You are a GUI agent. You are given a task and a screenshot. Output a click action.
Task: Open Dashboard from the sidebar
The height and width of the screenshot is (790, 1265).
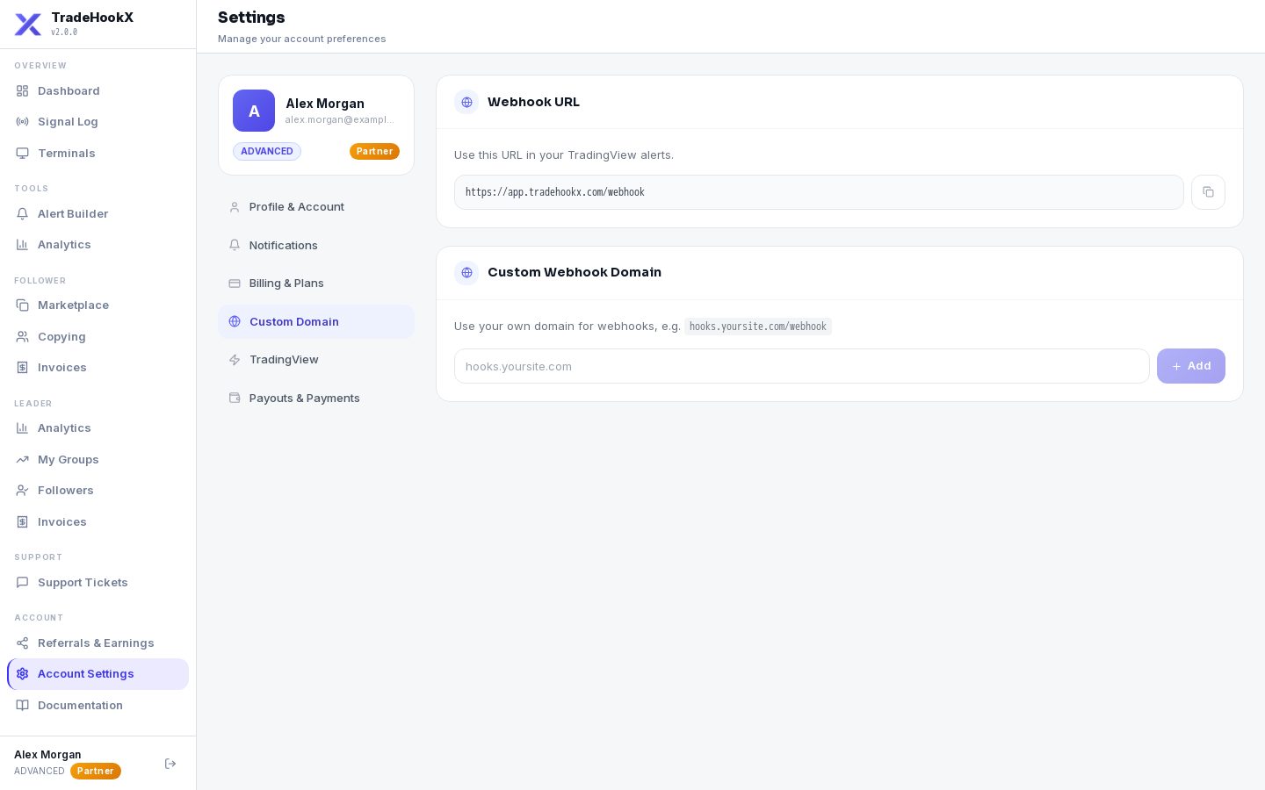tap(98, 91)
